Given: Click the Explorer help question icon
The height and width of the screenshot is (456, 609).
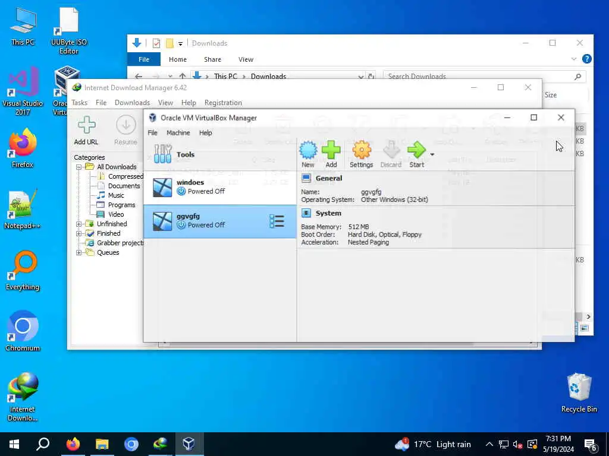Looking at the screenshot, I should point(586,59).
